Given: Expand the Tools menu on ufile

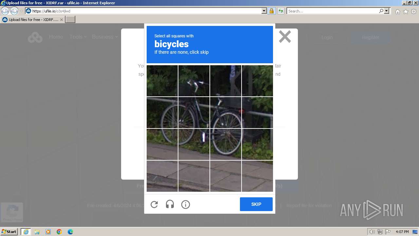Looking at the screenshot, I should pos(78,37).
